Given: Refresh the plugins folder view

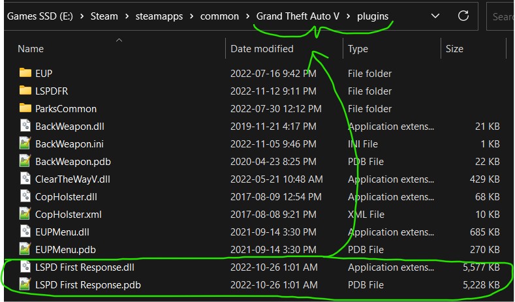Looking at the screenshot, I should coord(463,16).
